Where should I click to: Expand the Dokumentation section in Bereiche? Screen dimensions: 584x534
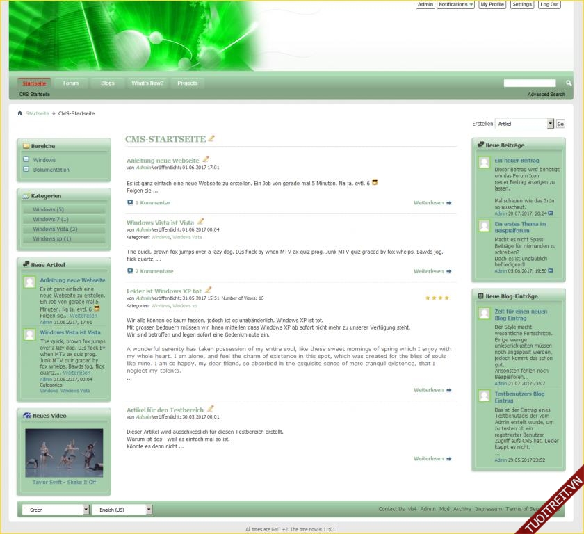[26, 170]
